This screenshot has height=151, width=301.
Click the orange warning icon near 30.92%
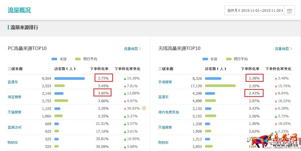[144, 108]
